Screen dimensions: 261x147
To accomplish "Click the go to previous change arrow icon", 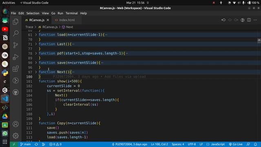I will tap(223, 20).
